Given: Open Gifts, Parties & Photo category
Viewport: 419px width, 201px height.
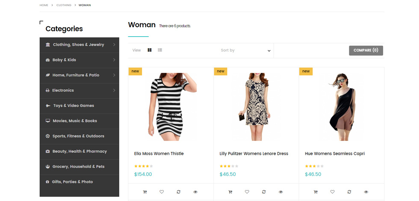Looking at the screenshot, I should [72, 182].
